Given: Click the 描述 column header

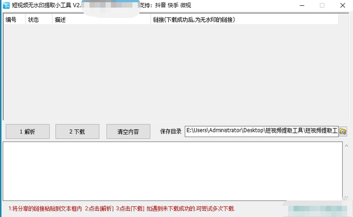Looking at the screenshot, I should (101, 20).
